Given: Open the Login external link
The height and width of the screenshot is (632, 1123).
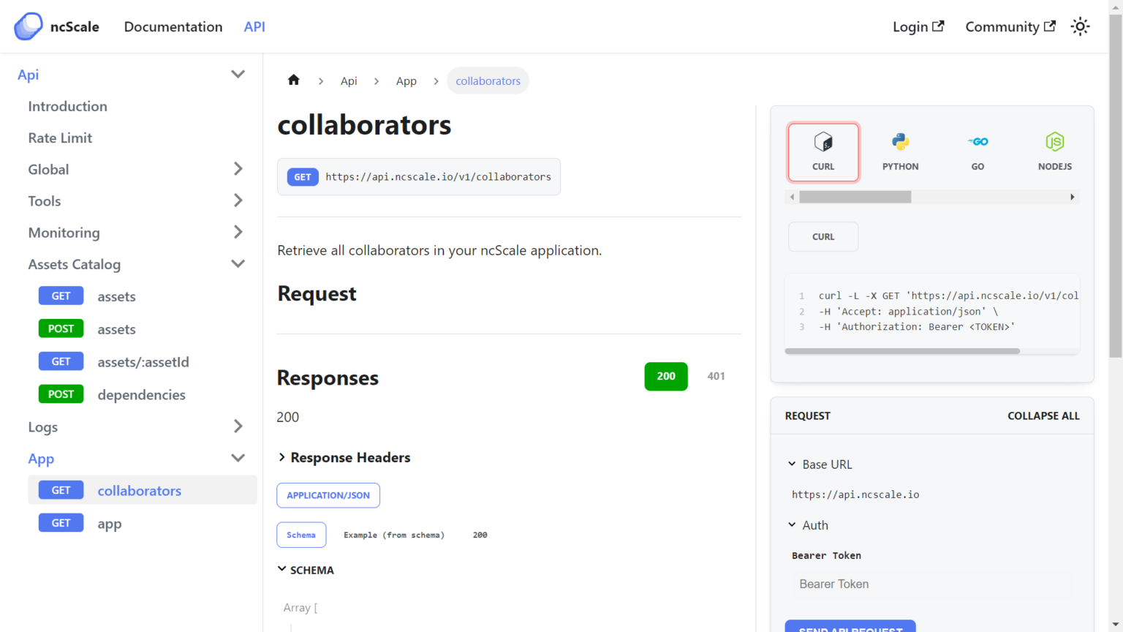Looking at the screenshot, I should coord(918,26).
